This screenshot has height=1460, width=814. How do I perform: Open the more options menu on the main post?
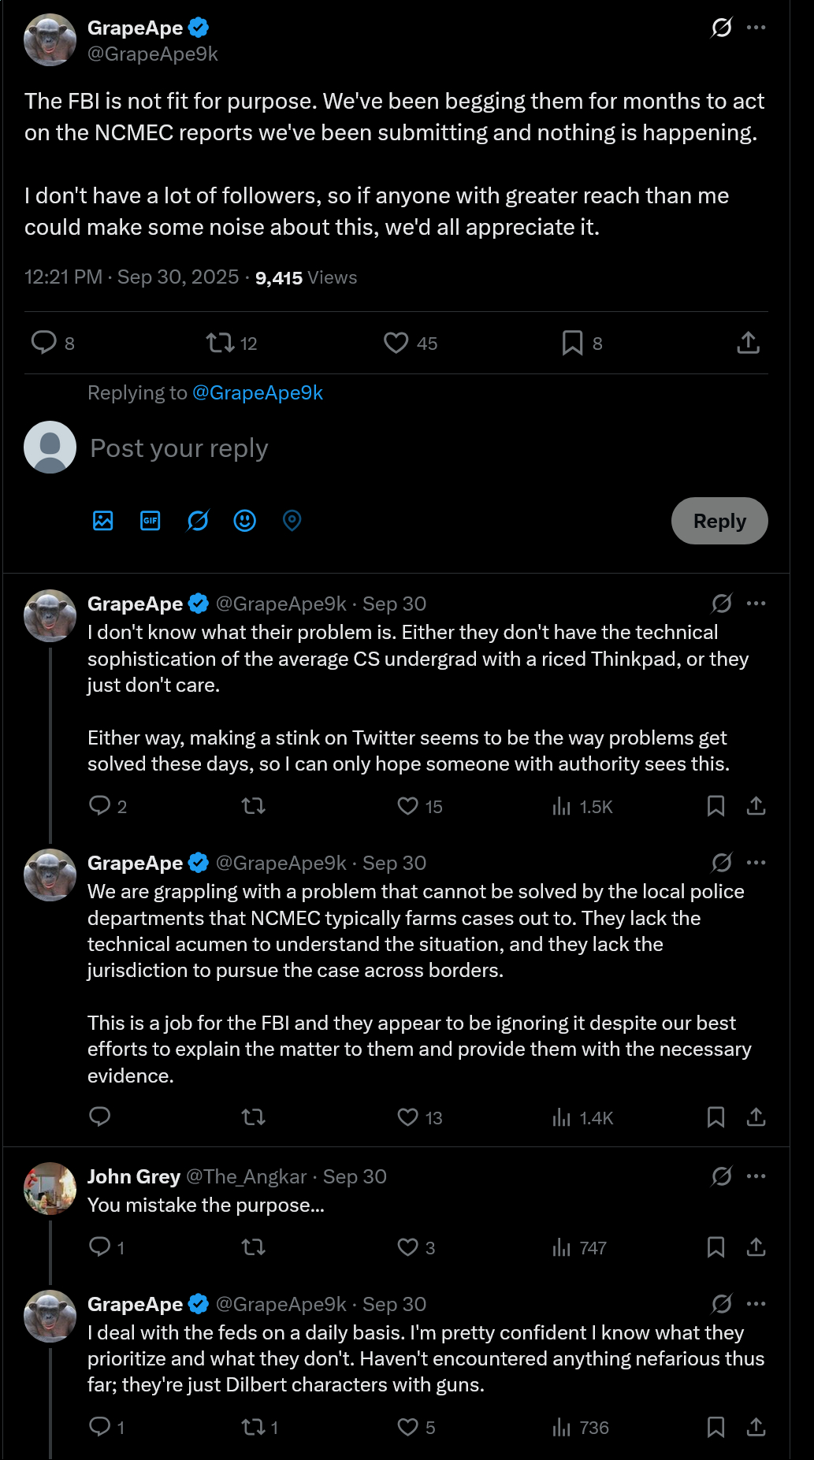pos(756,28)
